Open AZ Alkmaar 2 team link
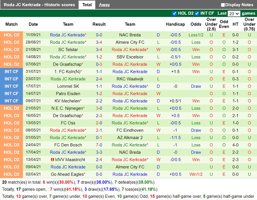The image size is (257, 200). (130, 138)
